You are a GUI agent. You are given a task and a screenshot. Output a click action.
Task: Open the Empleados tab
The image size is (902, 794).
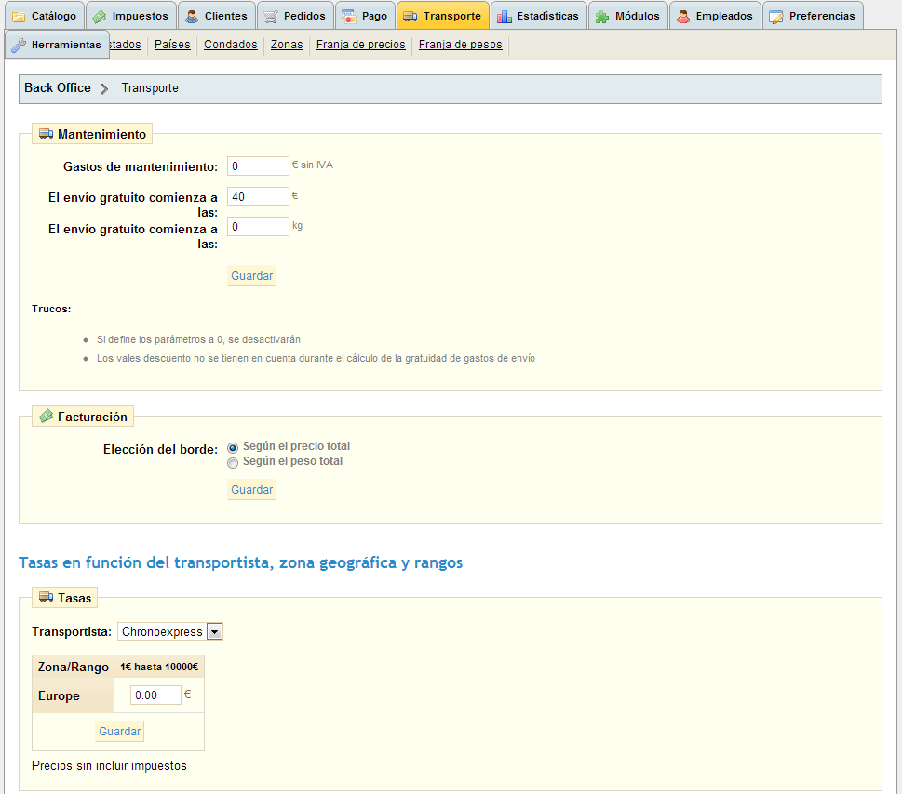pos(715,16)
